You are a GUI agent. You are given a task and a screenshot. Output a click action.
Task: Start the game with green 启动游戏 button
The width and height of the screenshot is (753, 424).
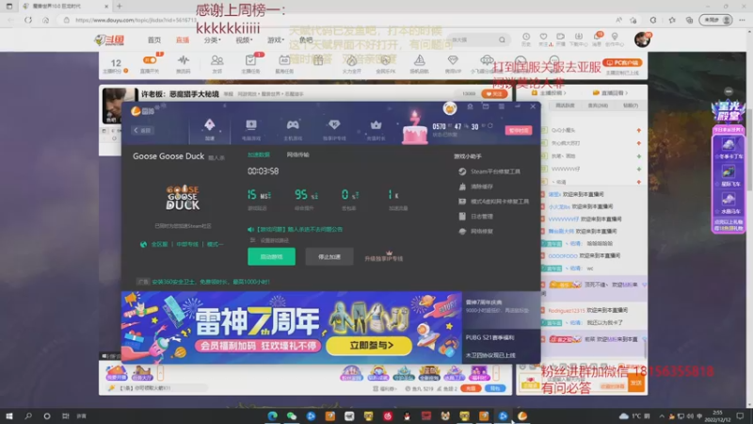[271, 256]
